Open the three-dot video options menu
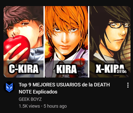The height and width of the screenshot is (113, 133). tap(128, 85)
